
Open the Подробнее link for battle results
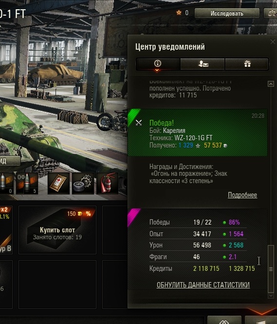click(x=242, y=195)
